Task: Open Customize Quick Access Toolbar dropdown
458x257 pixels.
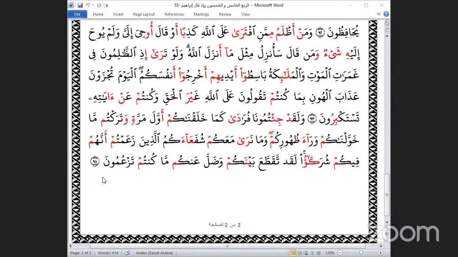Action: click(107, 5)
